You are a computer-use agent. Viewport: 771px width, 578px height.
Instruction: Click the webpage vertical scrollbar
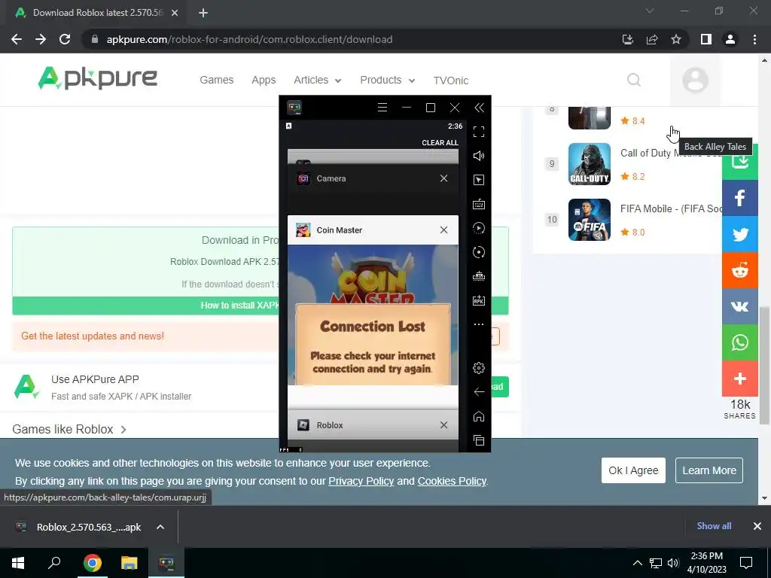click(x=764, y=365)
